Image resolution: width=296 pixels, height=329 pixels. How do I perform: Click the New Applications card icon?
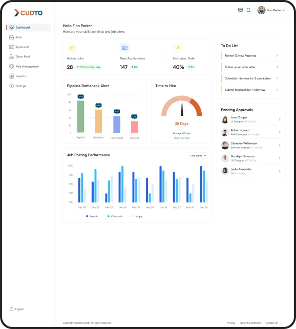coord(125,48)
